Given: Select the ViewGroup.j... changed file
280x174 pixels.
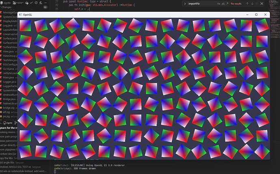Looking at the screenshot, I should coord(9,56).
